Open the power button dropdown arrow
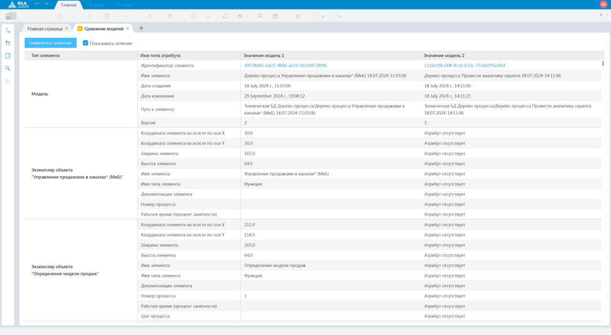 coord(305,16)
